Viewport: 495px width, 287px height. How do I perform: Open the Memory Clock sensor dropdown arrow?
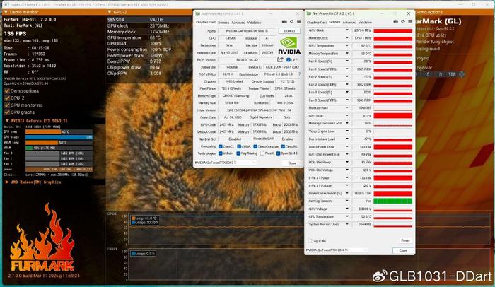click(x=347, y=38)
